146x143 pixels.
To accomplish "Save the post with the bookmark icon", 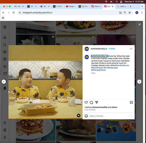I will [x=131, y=103].
